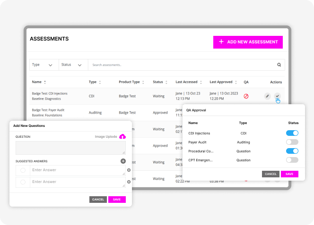Click the search magnifier icon

pos(279,65)
